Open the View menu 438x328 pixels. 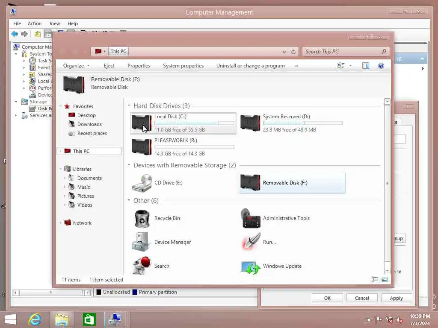click(55, 23)
